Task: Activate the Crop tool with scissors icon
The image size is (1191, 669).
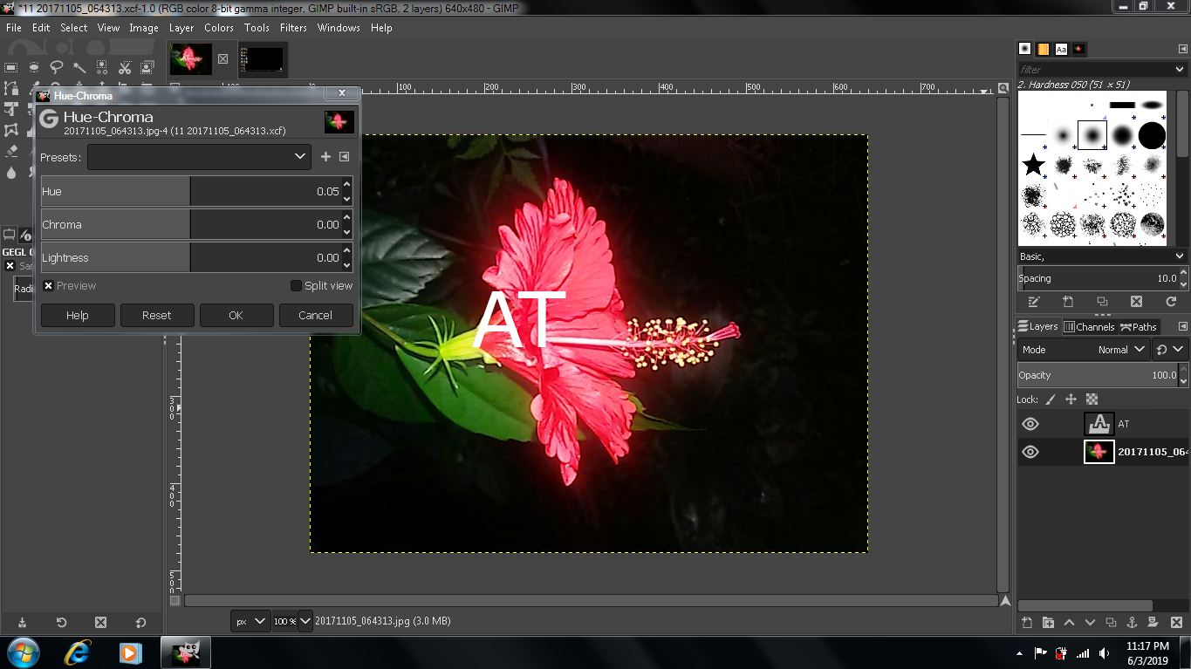Action: click(x=125, y=67)
